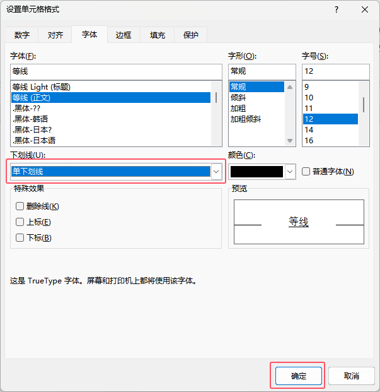
Task: Click the font size input showing 12
Action: coord(336,71)
